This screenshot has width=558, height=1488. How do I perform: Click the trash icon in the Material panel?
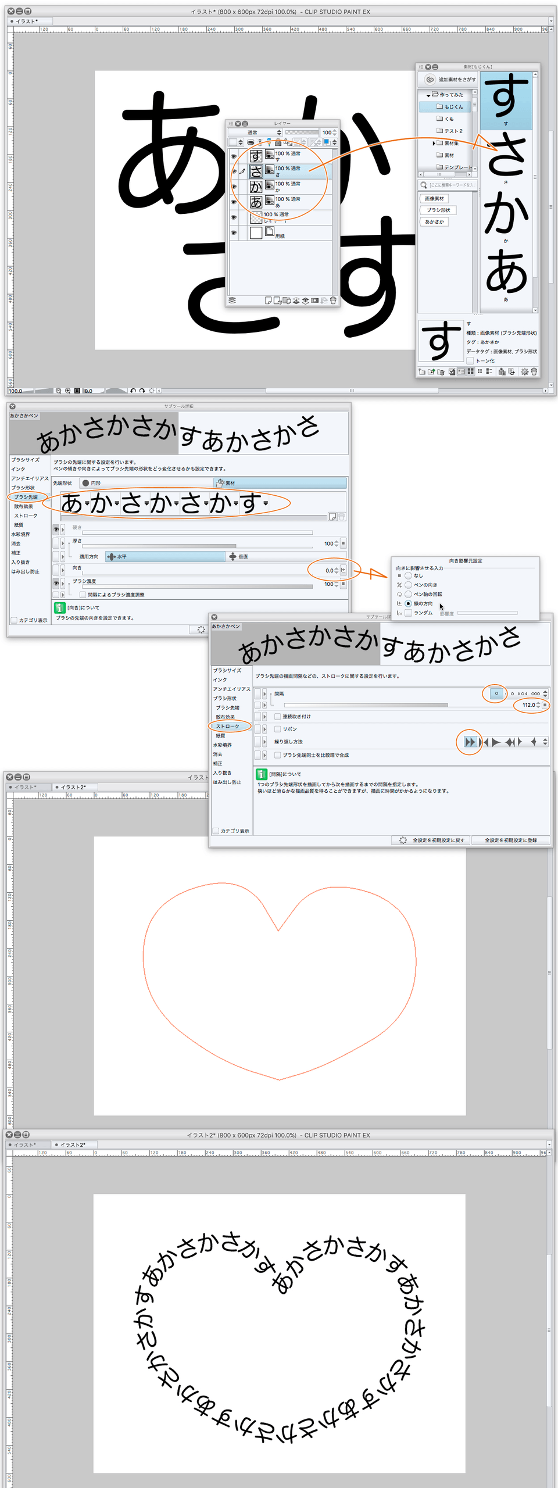click(534, 371)
